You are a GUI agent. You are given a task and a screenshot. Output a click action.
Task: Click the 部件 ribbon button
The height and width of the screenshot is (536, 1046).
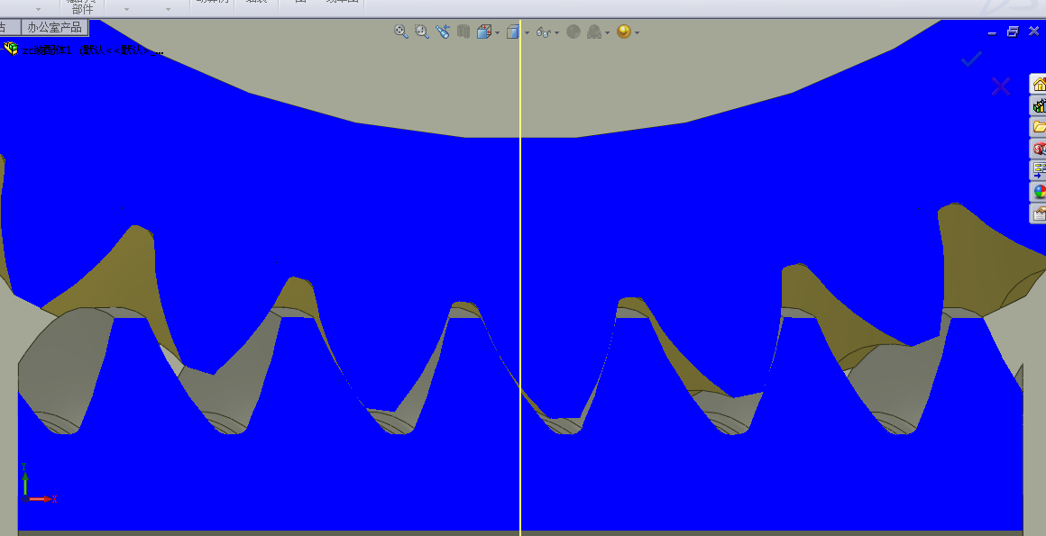[x=83, y=7]
